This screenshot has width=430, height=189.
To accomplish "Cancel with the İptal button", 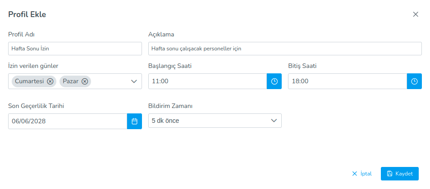I will 362,174.
